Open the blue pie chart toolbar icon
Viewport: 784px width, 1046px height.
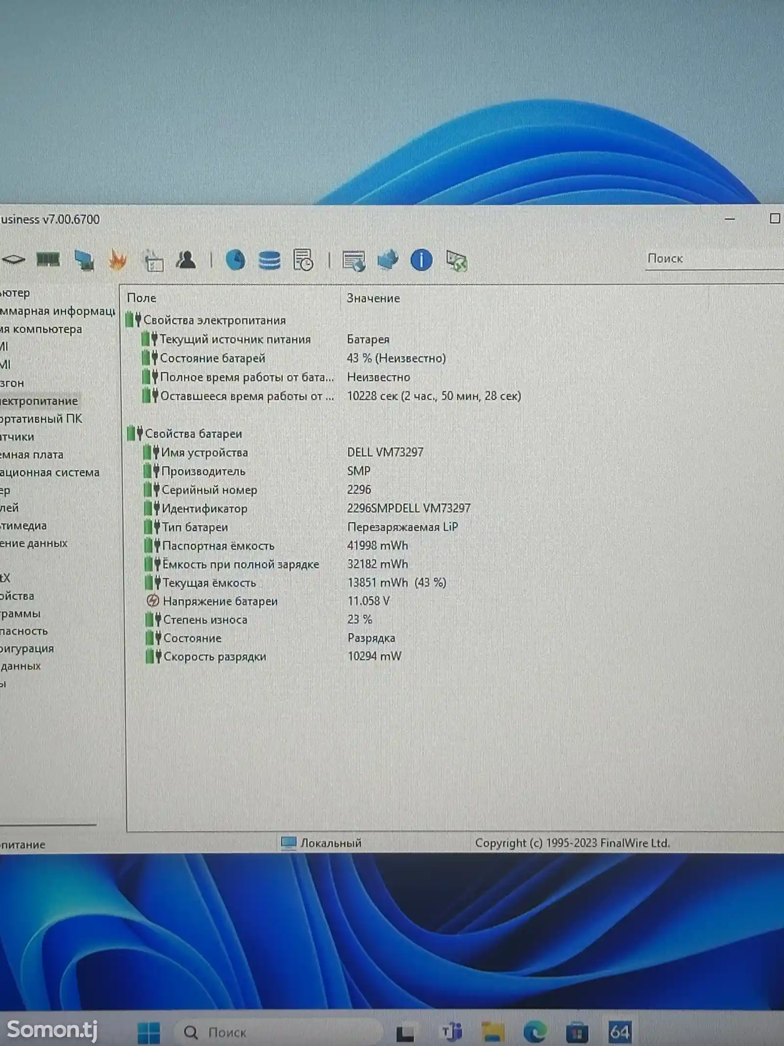tap(235, 260)
